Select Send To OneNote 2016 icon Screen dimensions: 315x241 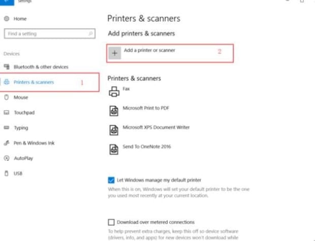tap(114, 149)
